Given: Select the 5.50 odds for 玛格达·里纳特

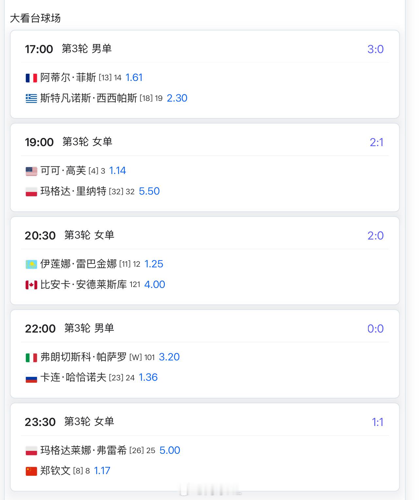Looking at the screenshot, I should (x=149, y=191).
